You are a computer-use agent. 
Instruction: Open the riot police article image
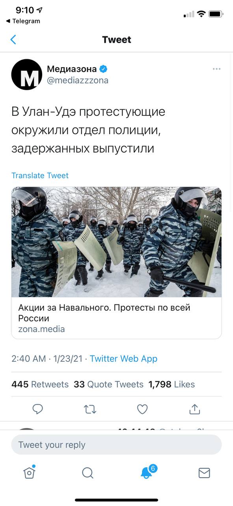[x=116, y=242]
